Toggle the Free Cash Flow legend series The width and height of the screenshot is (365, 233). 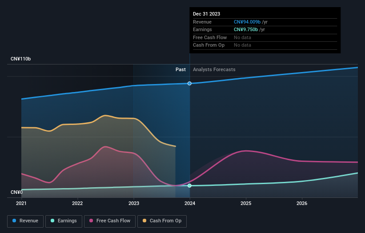coord(110,221)
